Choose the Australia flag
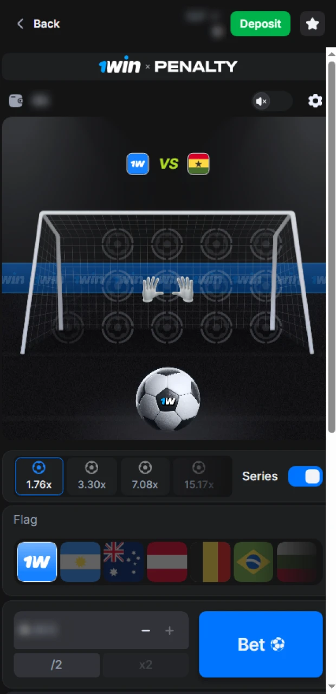Viewport: 336px width, 694px height. [124, 562]
